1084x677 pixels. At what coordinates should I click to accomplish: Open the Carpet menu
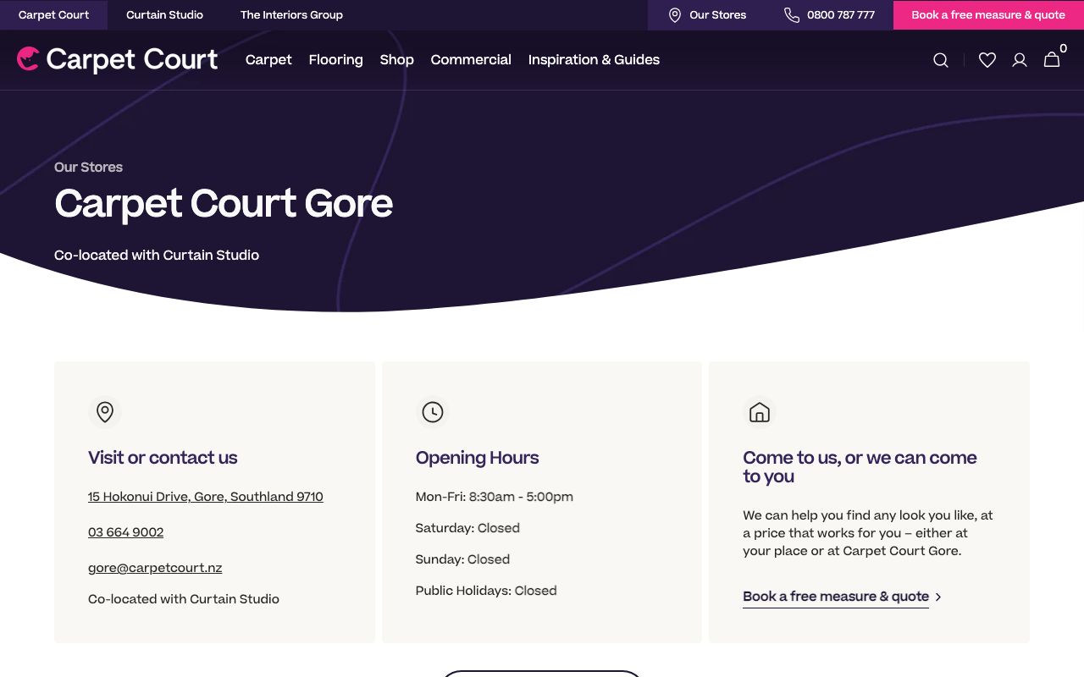pos(268,60)
